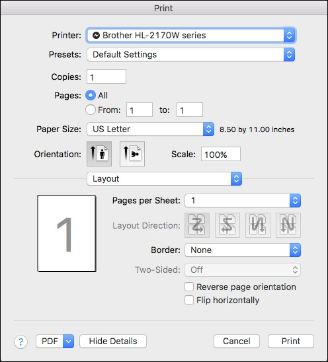Viewport: 328px width, 362px height.
Task: Open the Layout section popup menu
Action: tap(165, 179)
